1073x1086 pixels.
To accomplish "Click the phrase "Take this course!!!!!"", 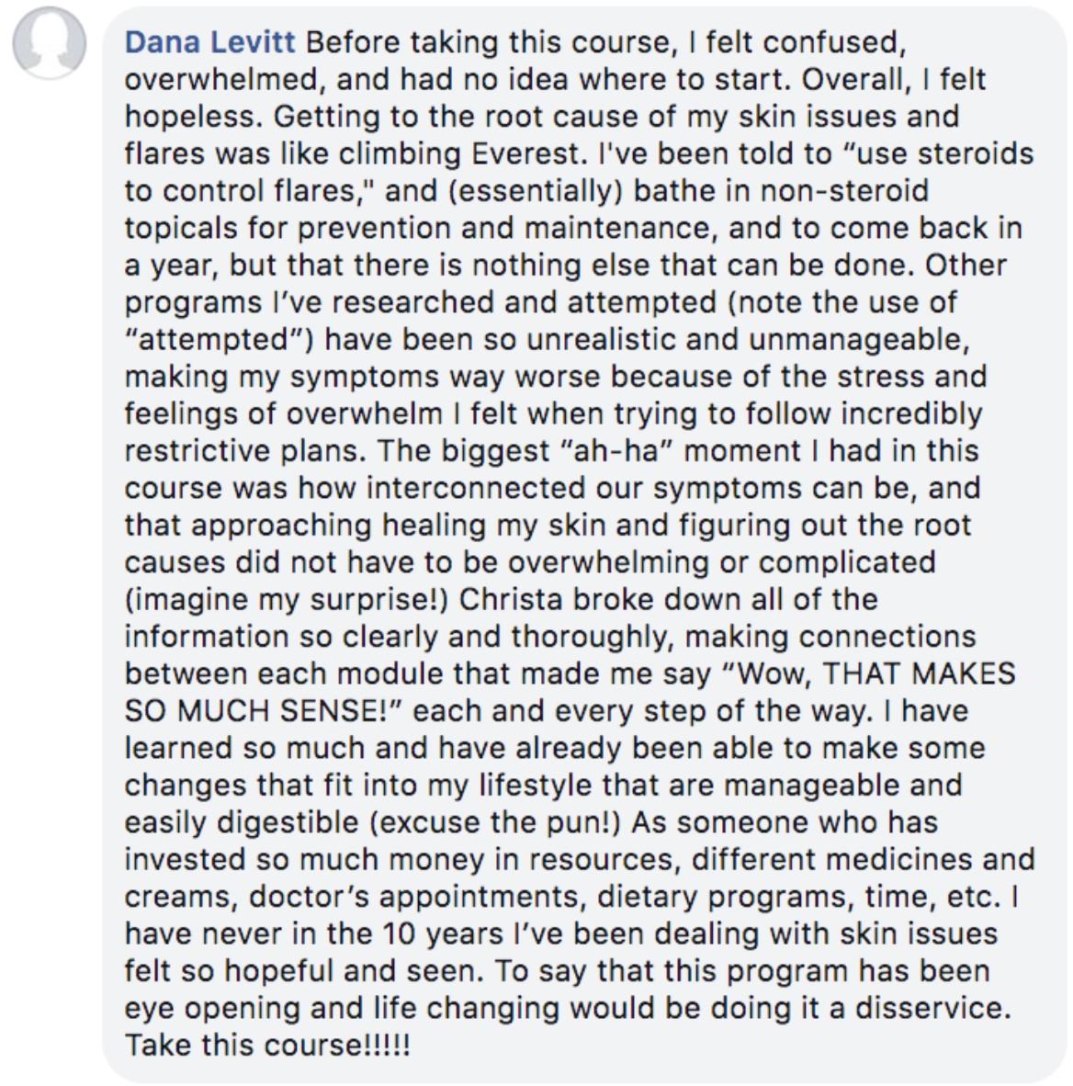I will tap(267, 1046).
